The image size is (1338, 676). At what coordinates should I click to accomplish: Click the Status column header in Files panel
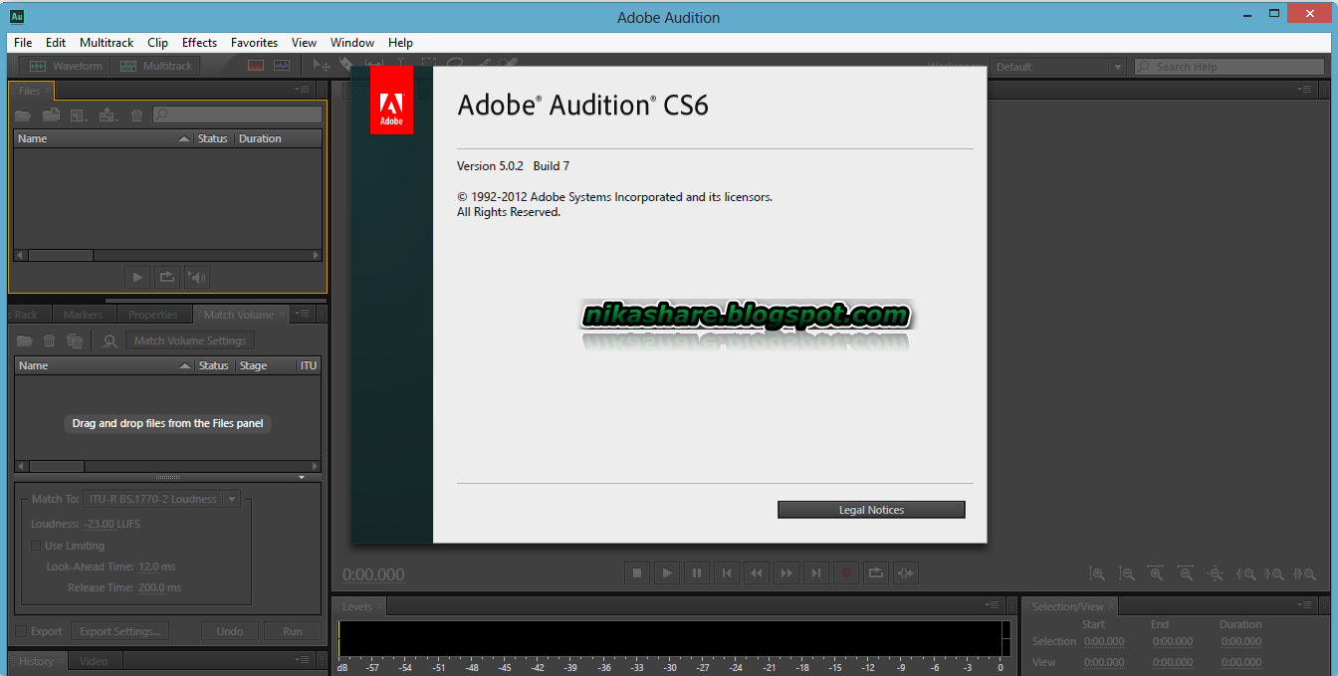pos(213,138)
